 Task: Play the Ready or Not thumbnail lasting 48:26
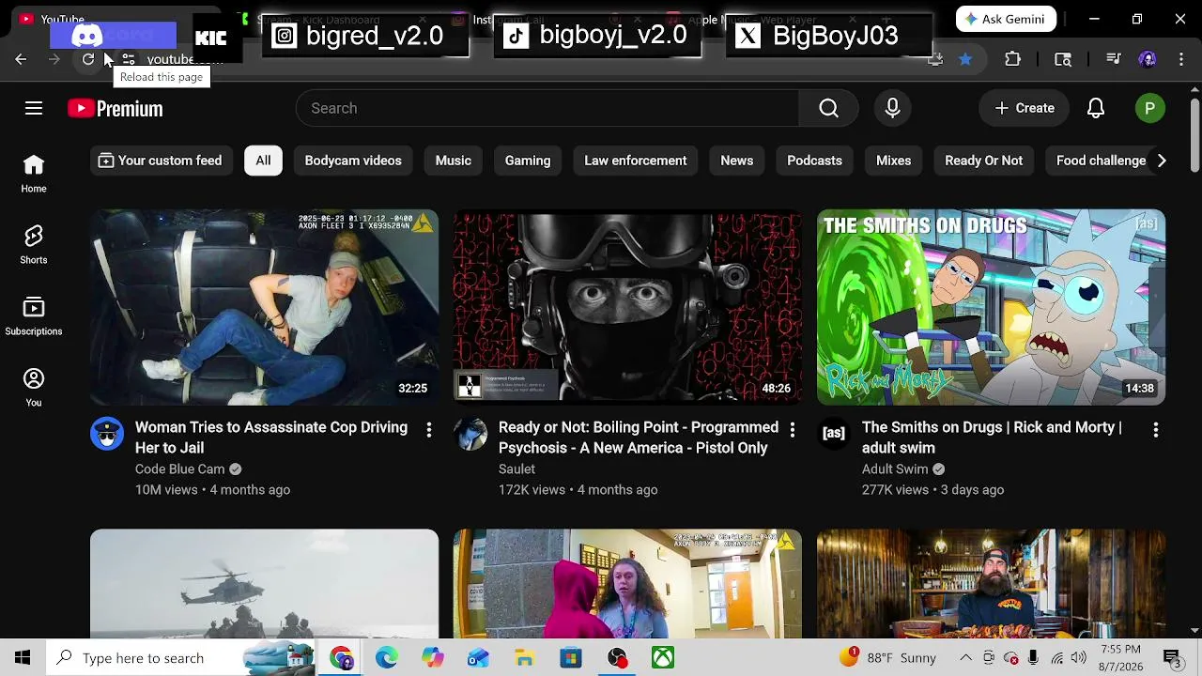coord(627,307)
